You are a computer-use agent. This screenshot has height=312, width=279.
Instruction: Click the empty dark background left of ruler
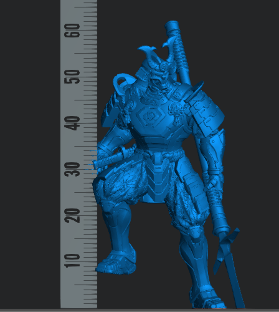30,156
